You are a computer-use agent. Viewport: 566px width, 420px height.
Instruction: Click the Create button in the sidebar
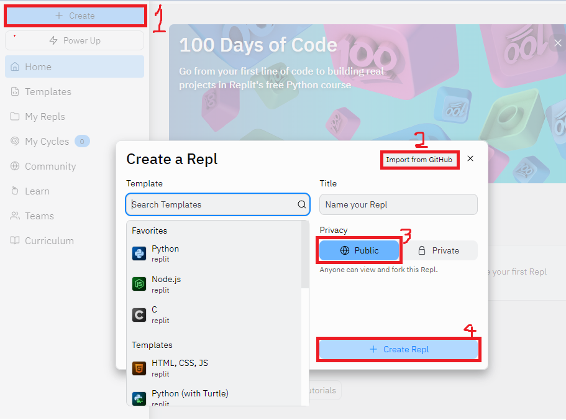(75, 16)
